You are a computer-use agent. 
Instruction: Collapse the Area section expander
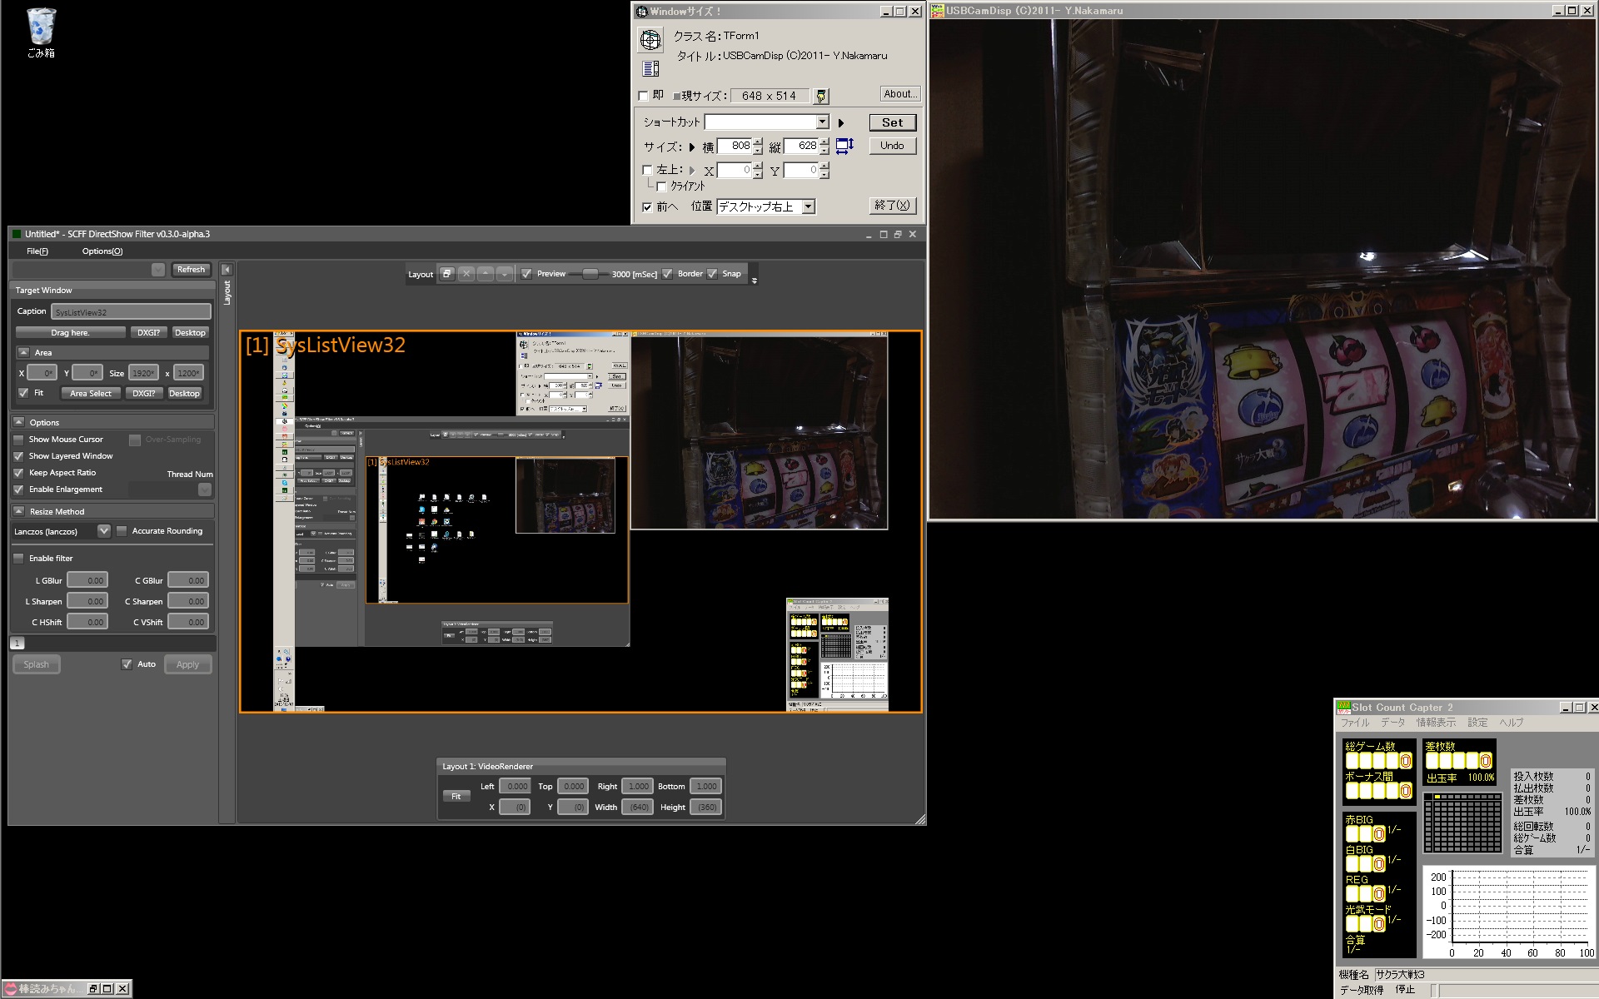click(23, 352)
